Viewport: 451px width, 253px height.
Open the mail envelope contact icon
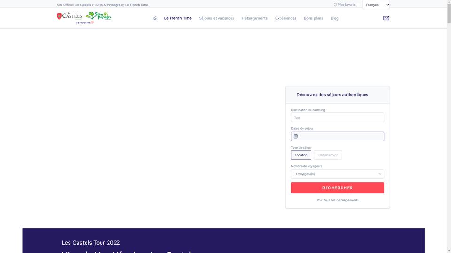[386, 18]
